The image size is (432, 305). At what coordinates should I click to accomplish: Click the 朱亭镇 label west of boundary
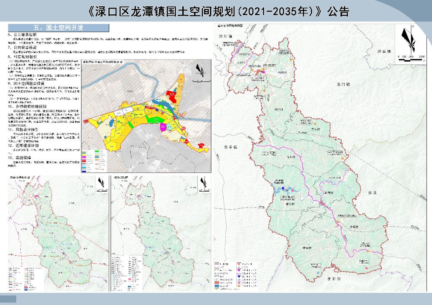pyautogui.click(x=231, y=147)
